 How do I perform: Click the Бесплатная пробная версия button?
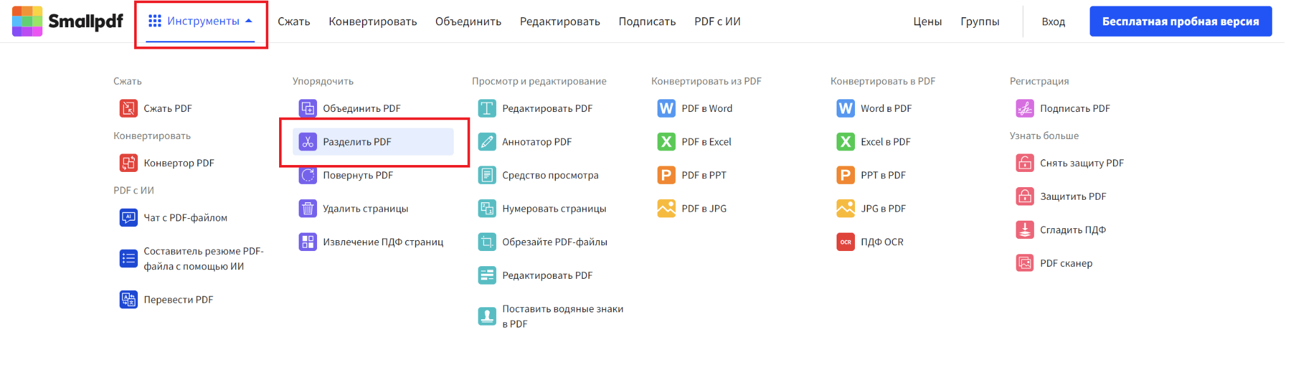[x=1180, y=20]
